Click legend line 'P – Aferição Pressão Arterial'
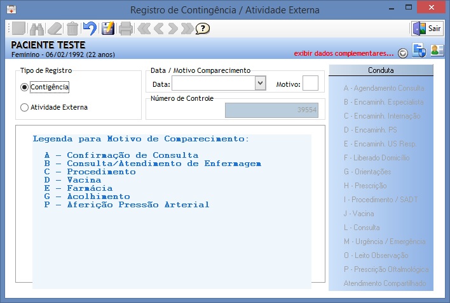Viewport: 450px width, 303px height. coord(126,205)
